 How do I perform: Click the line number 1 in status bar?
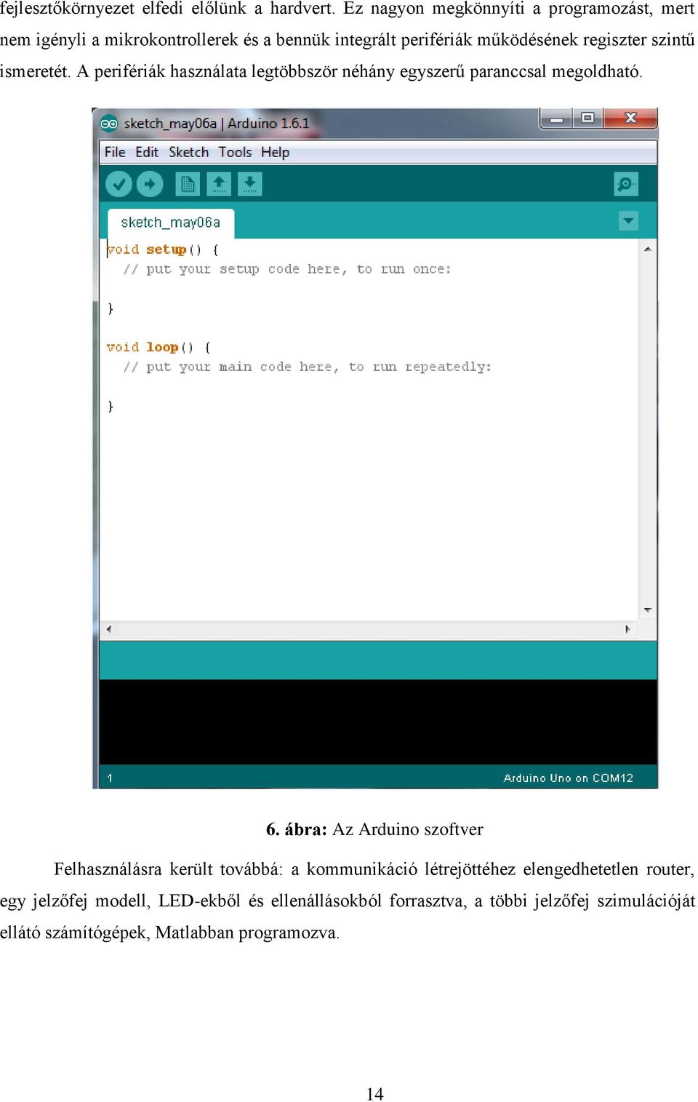tap(110, 778)
